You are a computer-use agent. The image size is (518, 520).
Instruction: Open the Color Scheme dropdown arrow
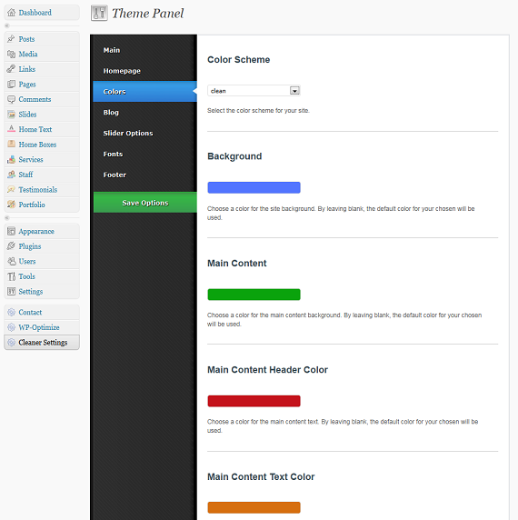point(294,91)
